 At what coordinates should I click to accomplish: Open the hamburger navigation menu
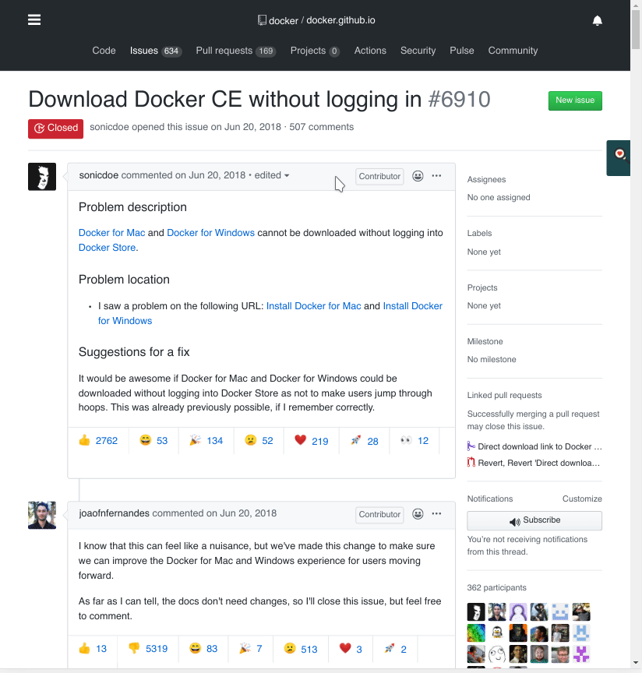pos(34,19)
